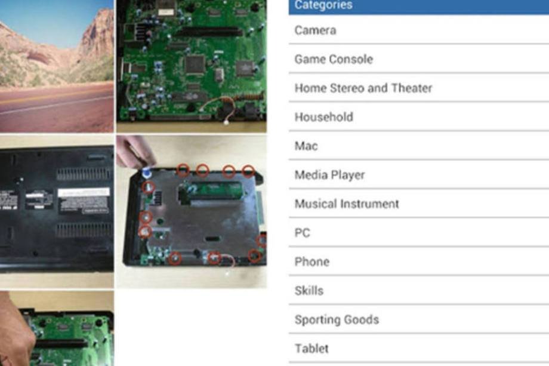The height and width of the screenshot is (366, 549).
Task: Open the black console underside photo
Action: pos(57,212)
